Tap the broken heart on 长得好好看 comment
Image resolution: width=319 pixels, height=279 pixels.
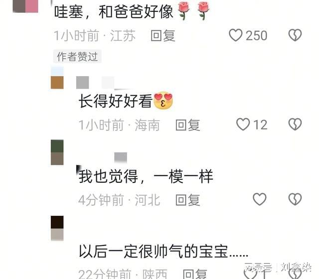[295, 124]
